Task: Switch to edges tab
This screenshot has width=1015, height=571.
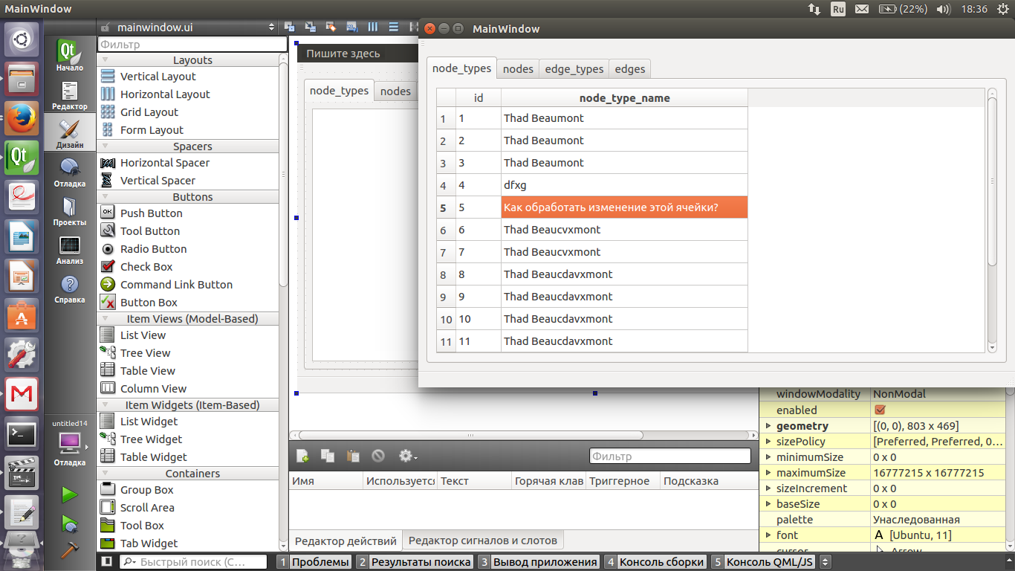Action: pyautogui.click(x=630, y=68)
